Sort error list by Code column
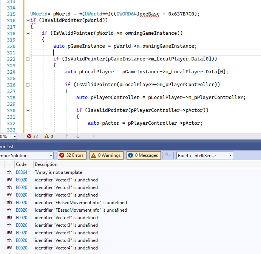Viewport: 261px width, 254px height. (21, 164)
